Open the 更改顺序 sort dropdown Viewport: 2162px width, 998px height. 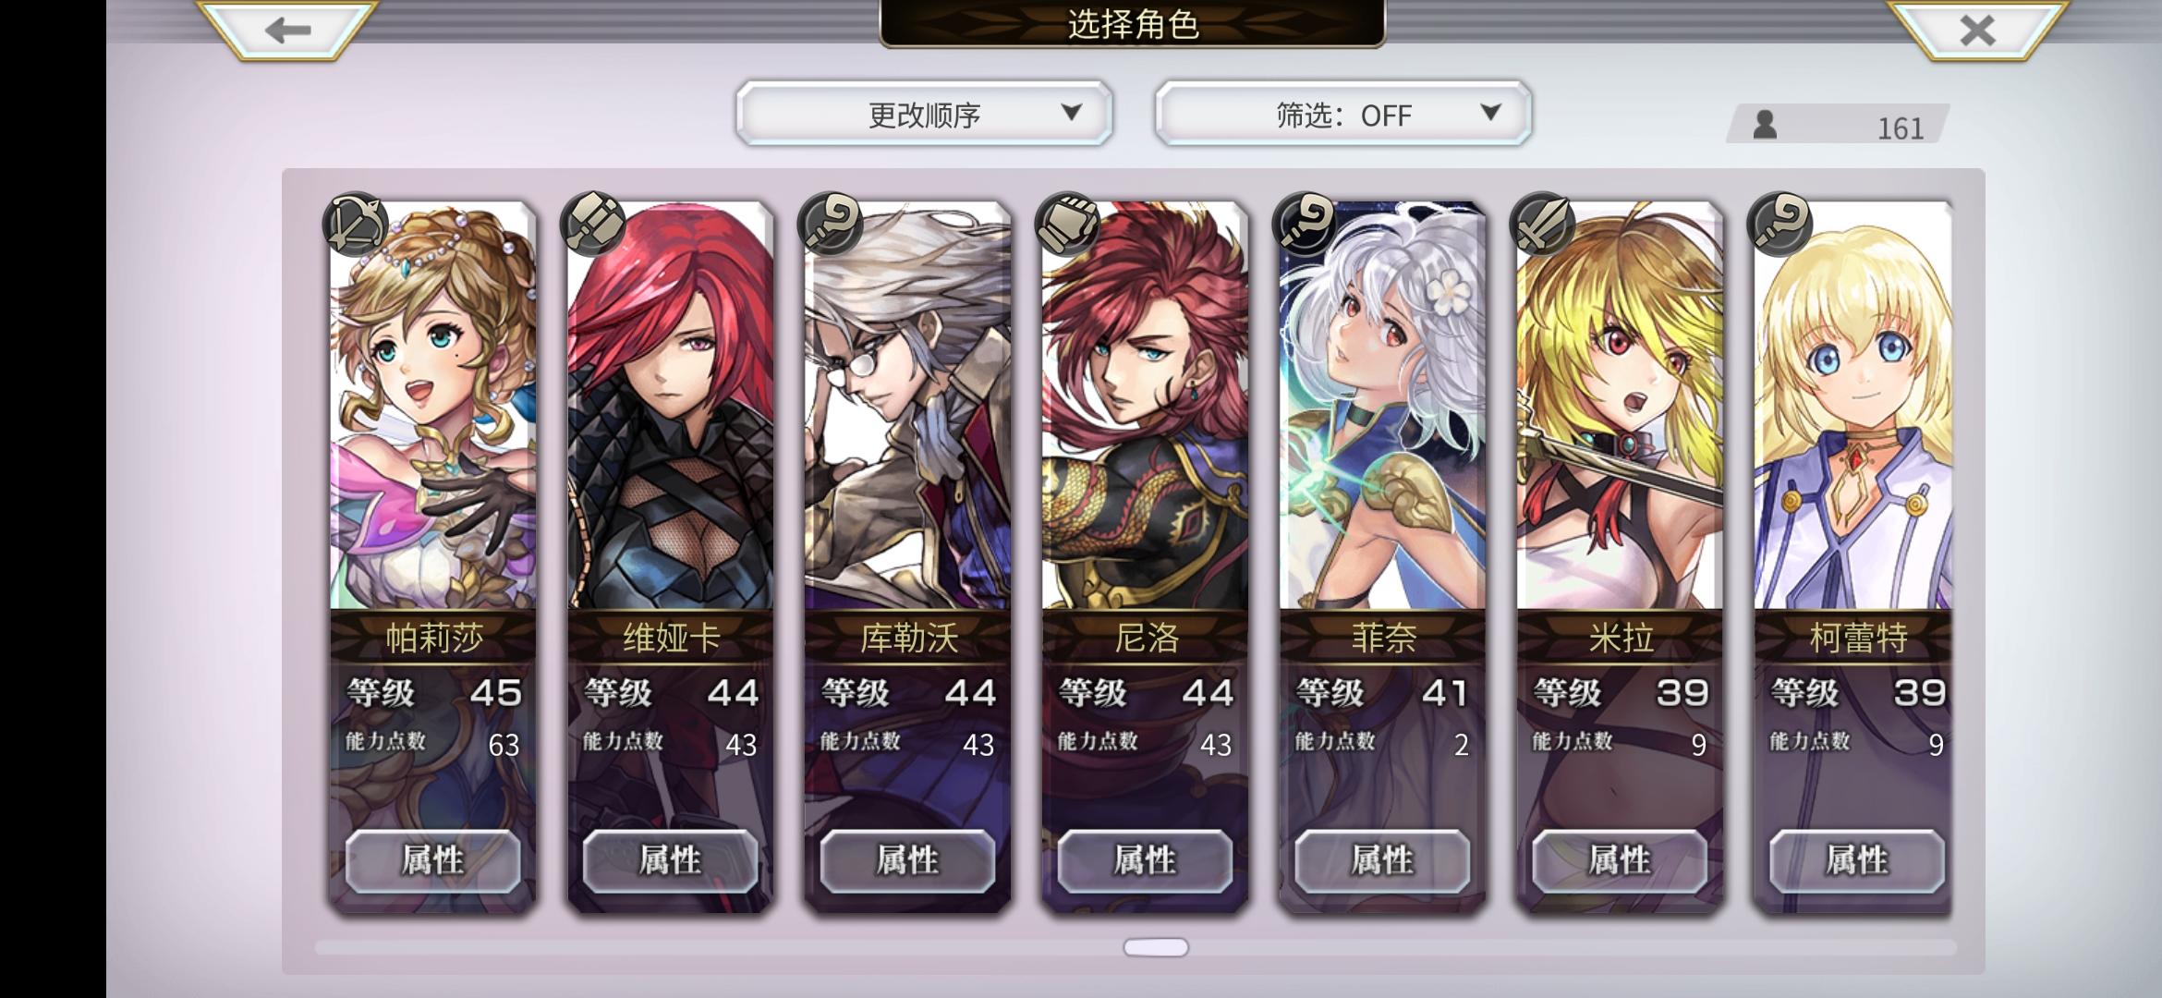pos(924,114)
